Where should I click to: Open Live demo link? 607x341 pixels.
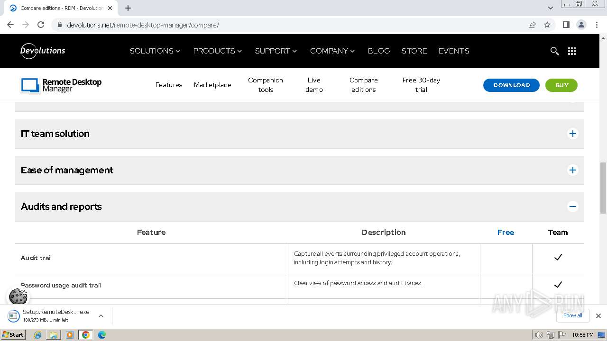(314, 85)
